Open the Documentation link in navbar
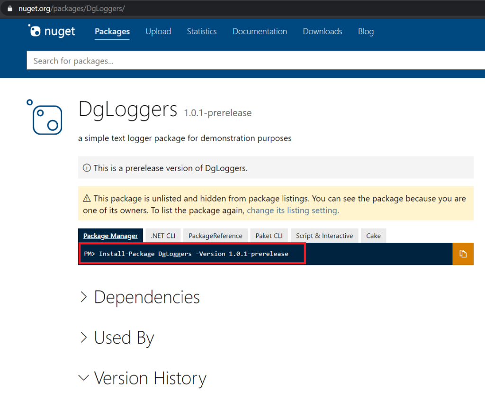Image resolution: width=485 pixels, height=393 pixels. coord(260,31)
